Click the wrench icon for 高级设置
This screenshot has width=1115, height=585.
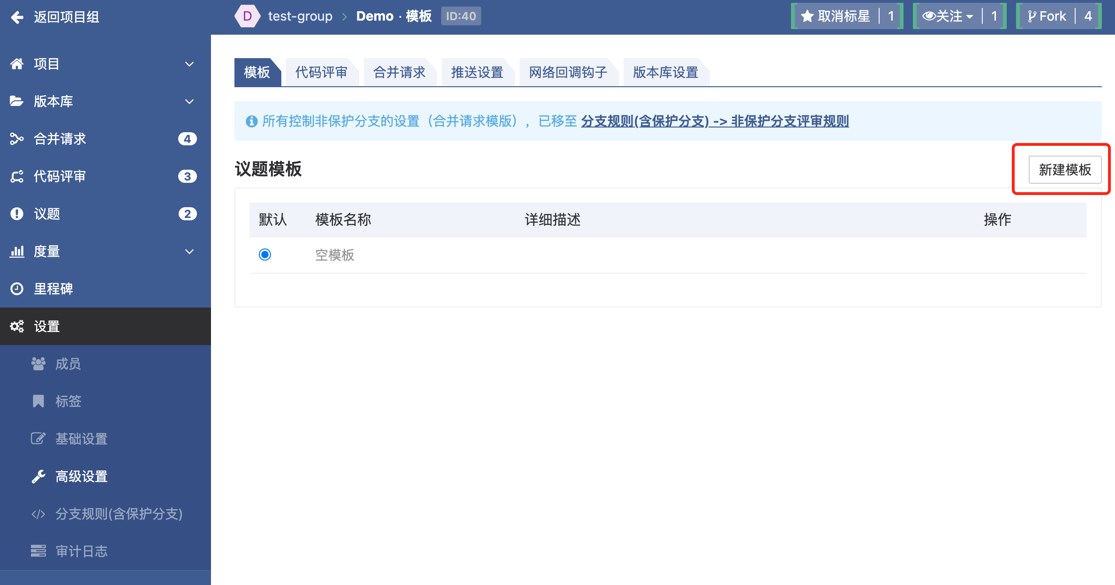coord(38,476)
